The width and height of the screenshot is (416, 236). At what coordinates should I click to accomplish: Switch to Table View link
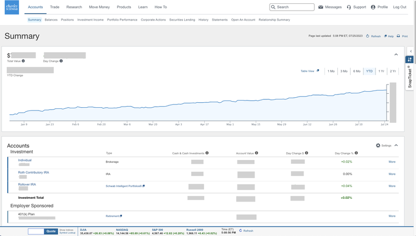tap(307, 71)
